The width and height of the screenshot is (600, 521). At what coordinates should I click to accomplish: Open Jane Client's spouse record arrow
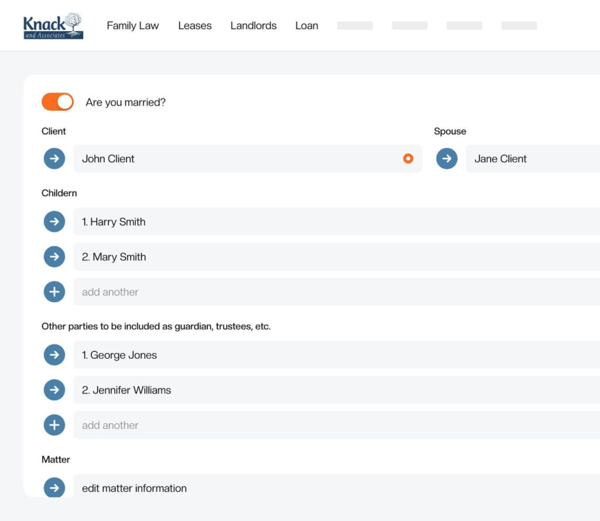click(447, 158)
